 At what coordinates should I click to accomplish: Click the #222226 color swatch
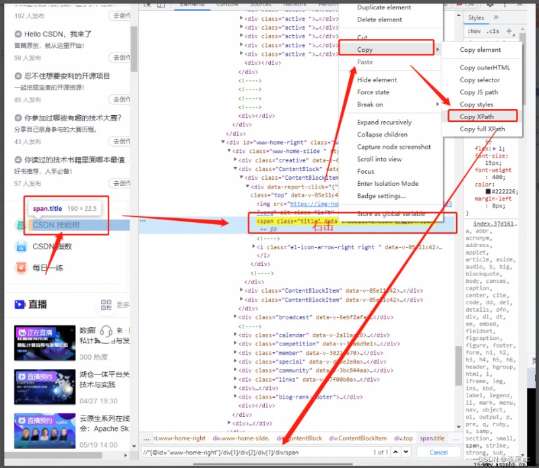click(x=488, y=191)
